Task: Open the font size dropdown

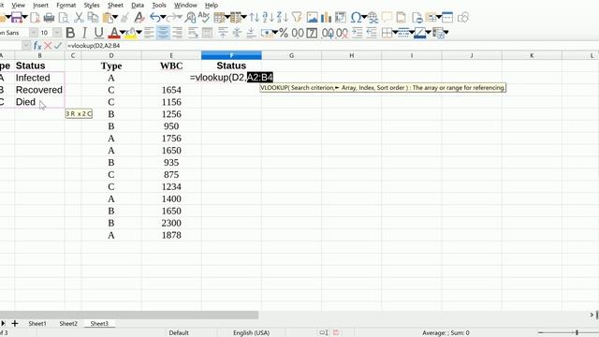Action: (x=57, y=33)
